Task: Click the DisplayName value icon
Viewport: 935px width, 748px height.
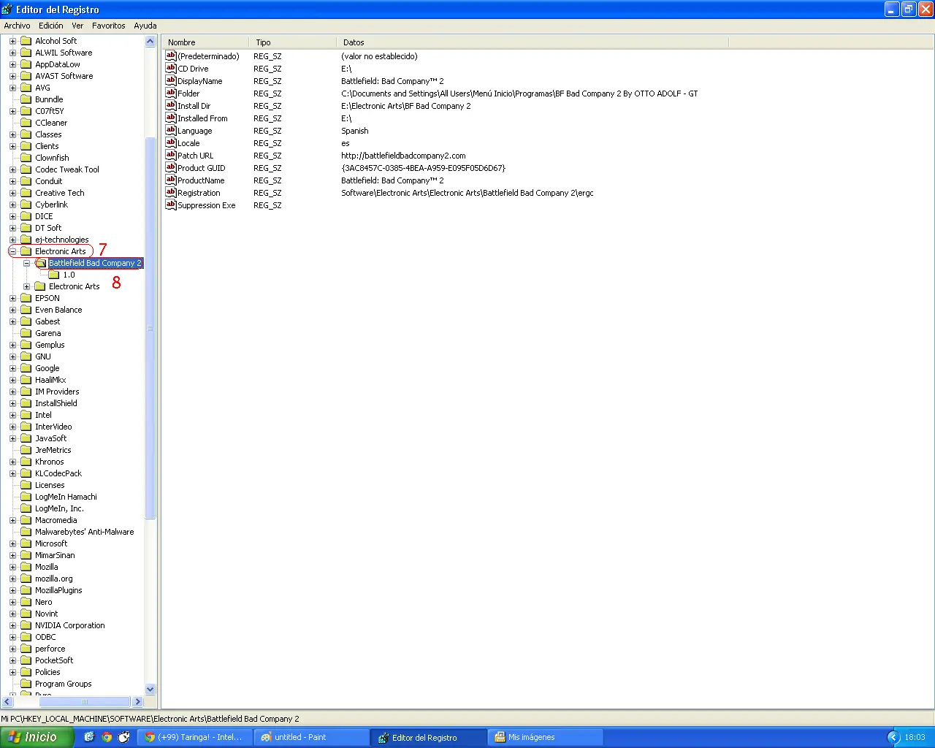Action: coord(171,81)
